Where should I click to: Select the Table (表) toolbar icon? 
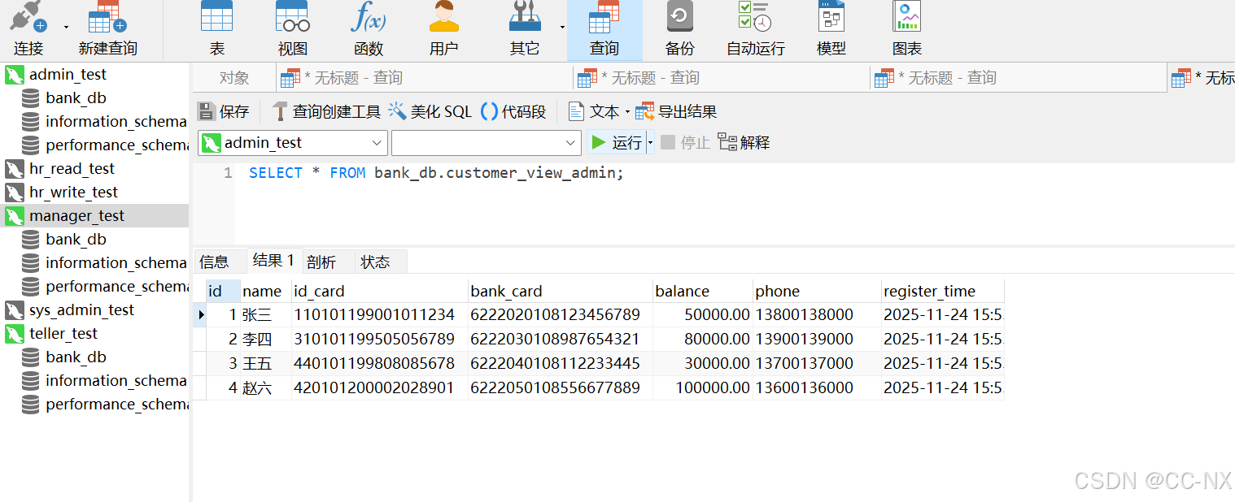click(216, 16)
